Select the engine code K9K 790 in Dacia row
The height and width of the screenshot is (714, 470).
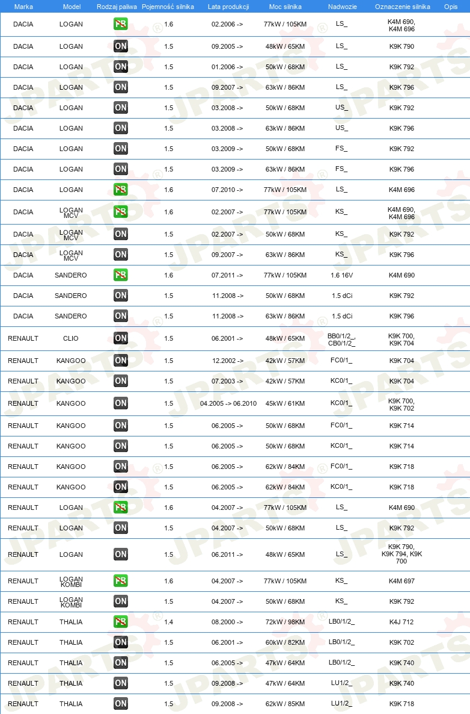[x=401, y=46]
